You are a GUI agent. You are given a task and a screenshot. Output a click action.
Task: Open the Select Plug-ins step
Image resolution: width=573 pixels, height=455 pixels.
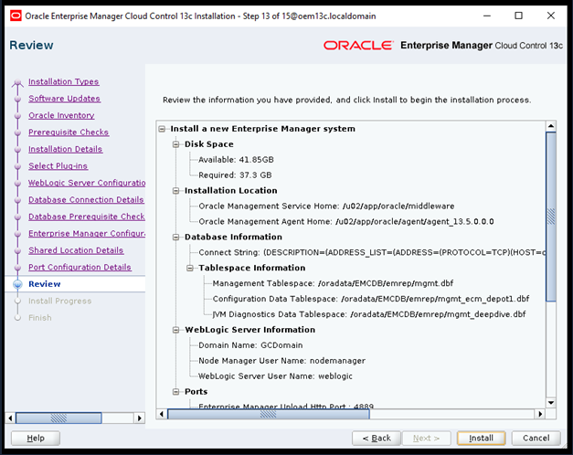(x=58, y=165)
